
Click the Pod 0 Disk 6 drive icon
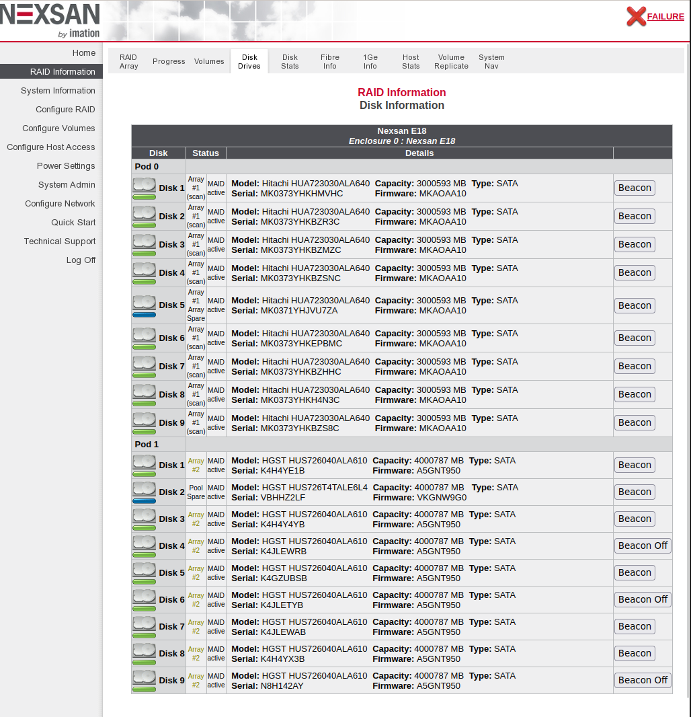point(145,339)
